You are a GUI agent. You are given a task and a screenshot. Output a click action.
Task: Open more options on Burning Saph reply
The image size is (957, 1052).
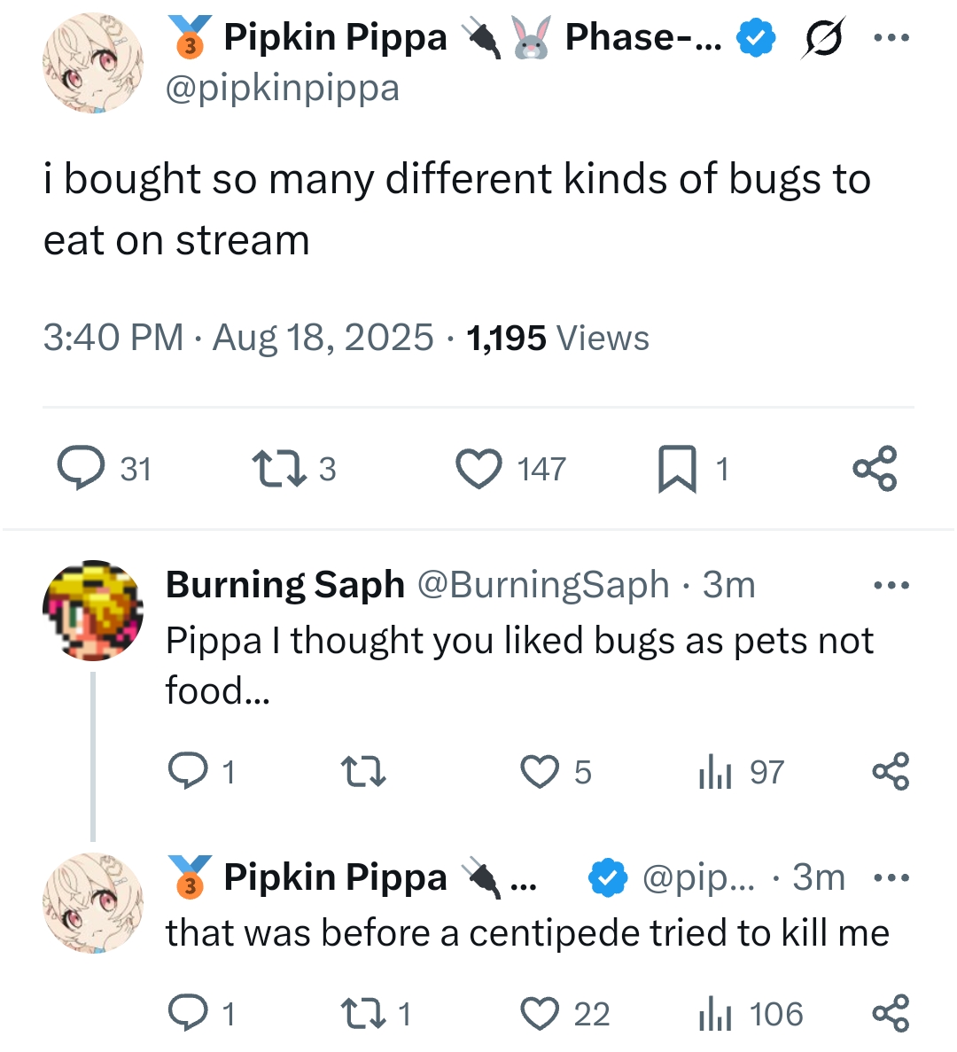(891, 585)
